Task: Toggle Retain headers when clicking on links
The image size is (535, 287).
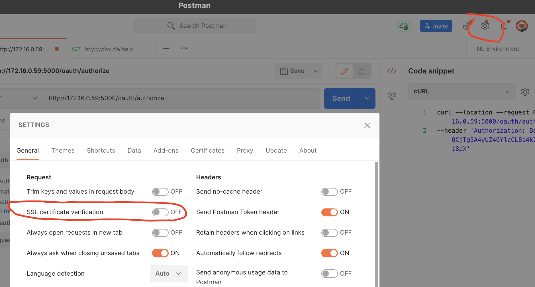Action: point(329,233)
